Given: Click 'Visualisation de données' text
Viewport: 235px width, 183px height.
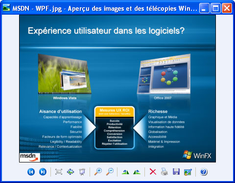Looking at the screenshot, I should pos(166,122).
